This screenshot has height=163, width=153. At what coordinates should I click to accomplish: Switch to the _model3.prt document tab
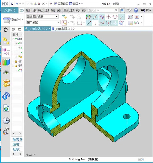coord(64,29)
